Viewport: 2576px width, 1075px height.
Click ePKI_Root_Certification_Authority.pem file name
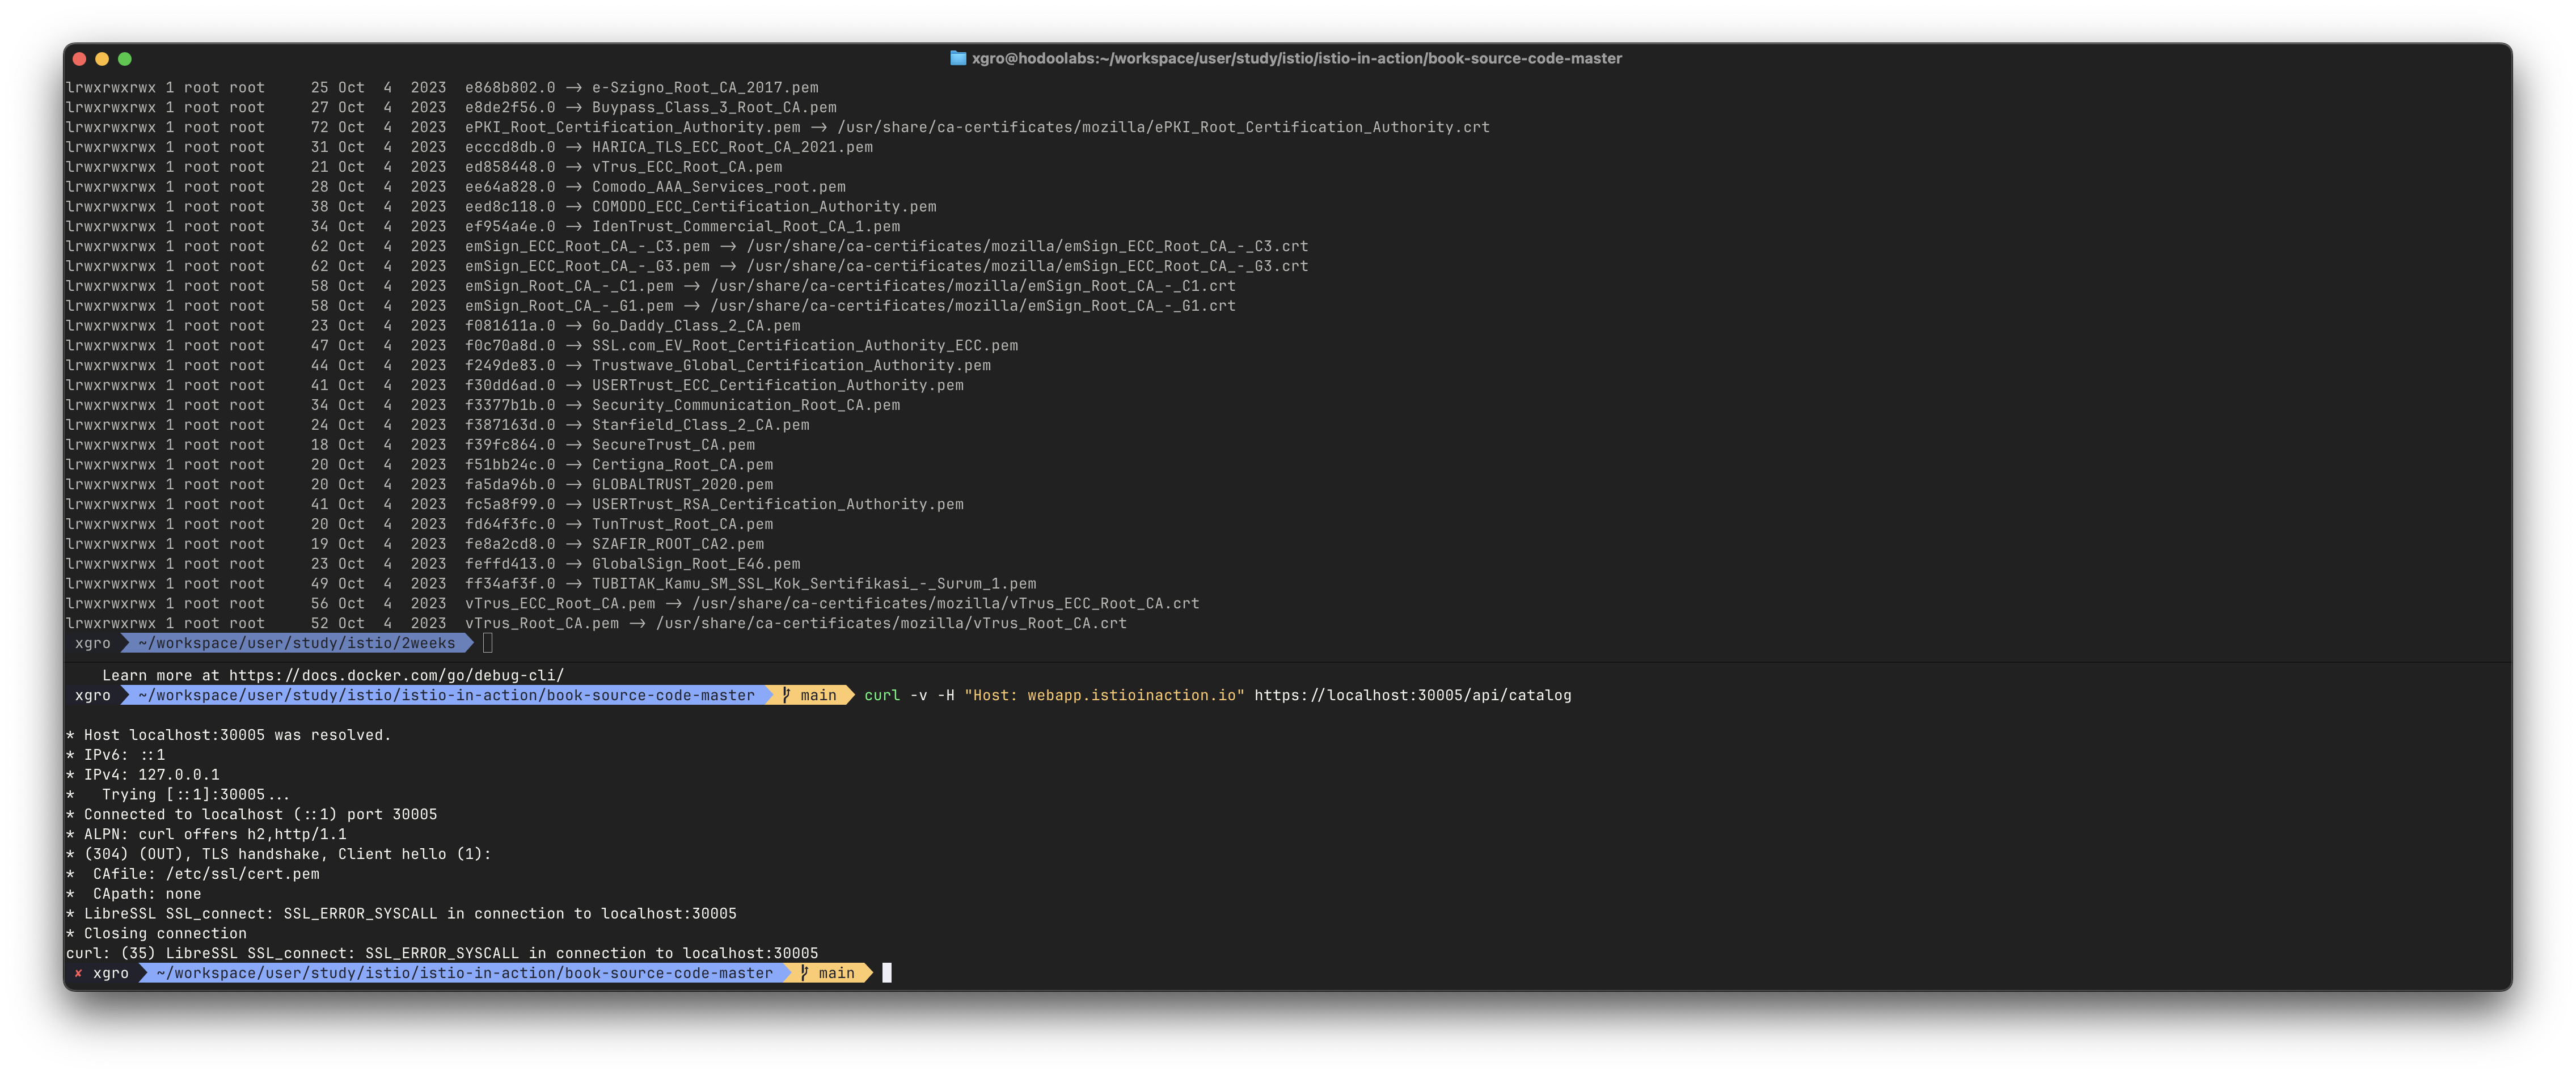click(x=632, y=127)
